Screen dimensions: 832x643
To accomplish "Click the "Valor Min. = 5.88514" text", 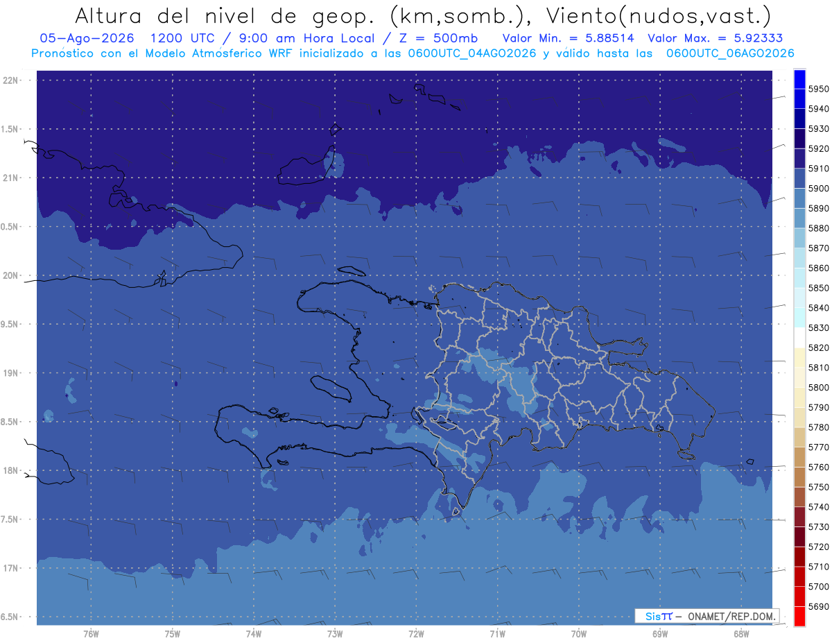I will click(569, 38).
